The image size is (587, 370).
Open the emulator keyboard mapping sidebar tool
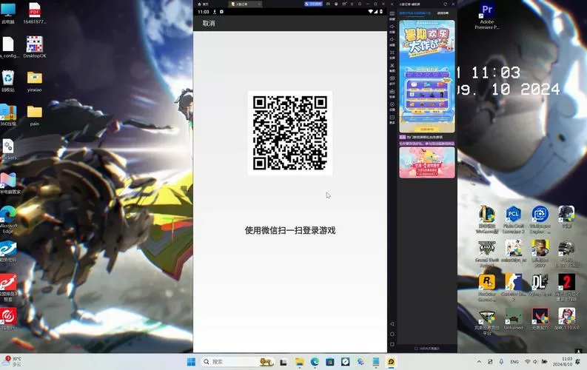[392, 15]
